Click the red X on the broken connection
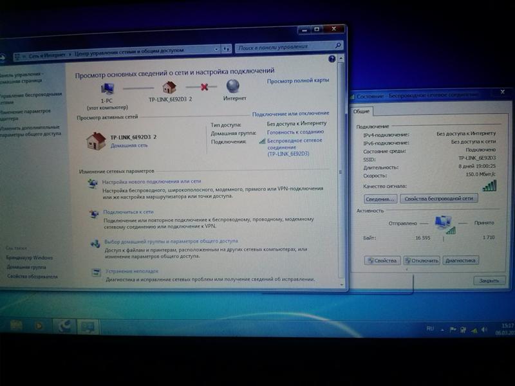This screenshot has width=515, height=386. click(x=204, y=87)
